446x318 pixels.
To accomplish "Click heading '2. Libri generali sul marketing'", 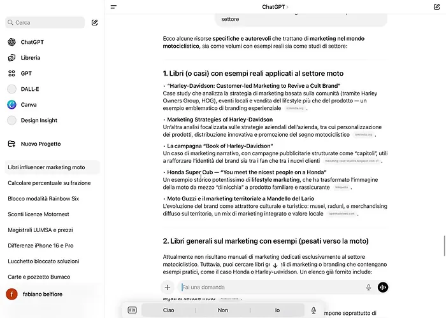I will [266, 241].
